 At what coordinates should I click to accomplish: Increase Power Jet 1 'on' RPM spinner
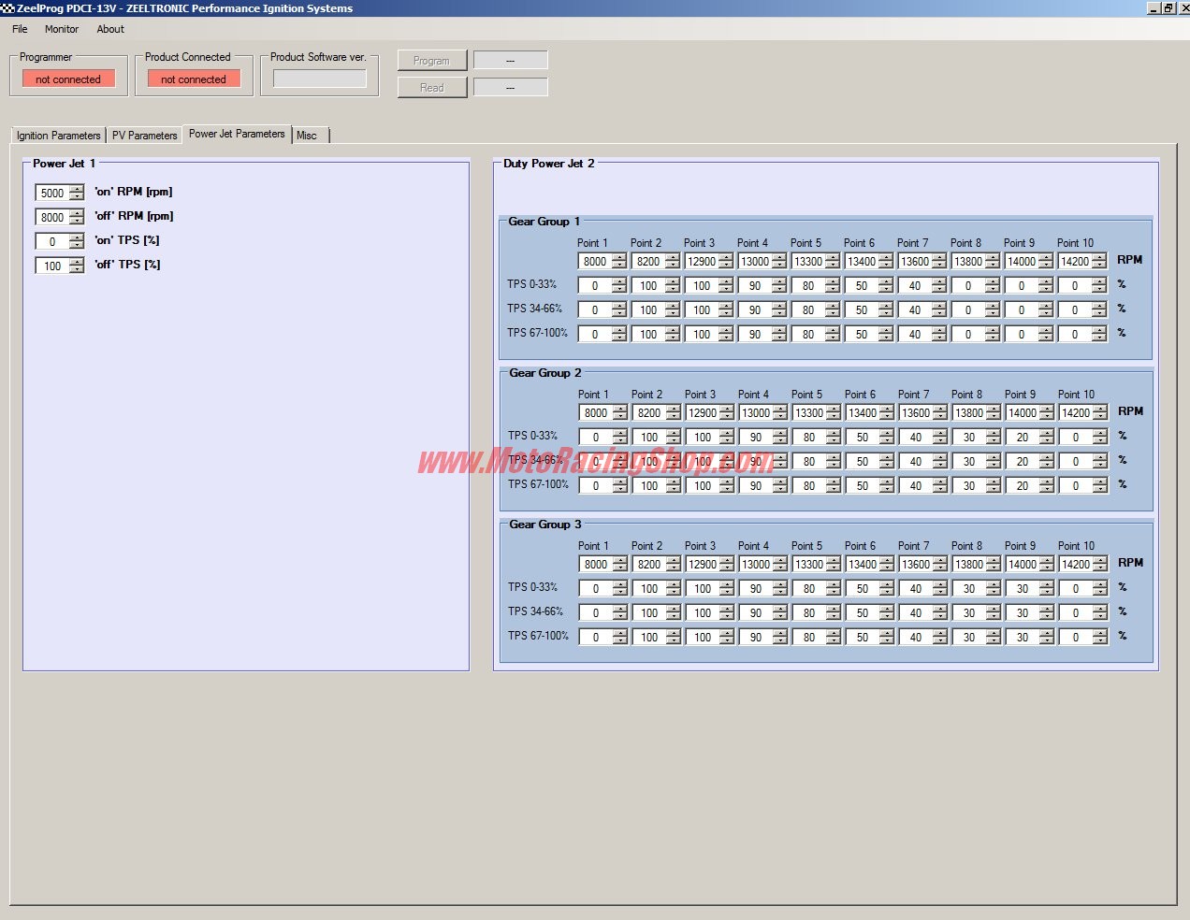[x=77, y=189]
